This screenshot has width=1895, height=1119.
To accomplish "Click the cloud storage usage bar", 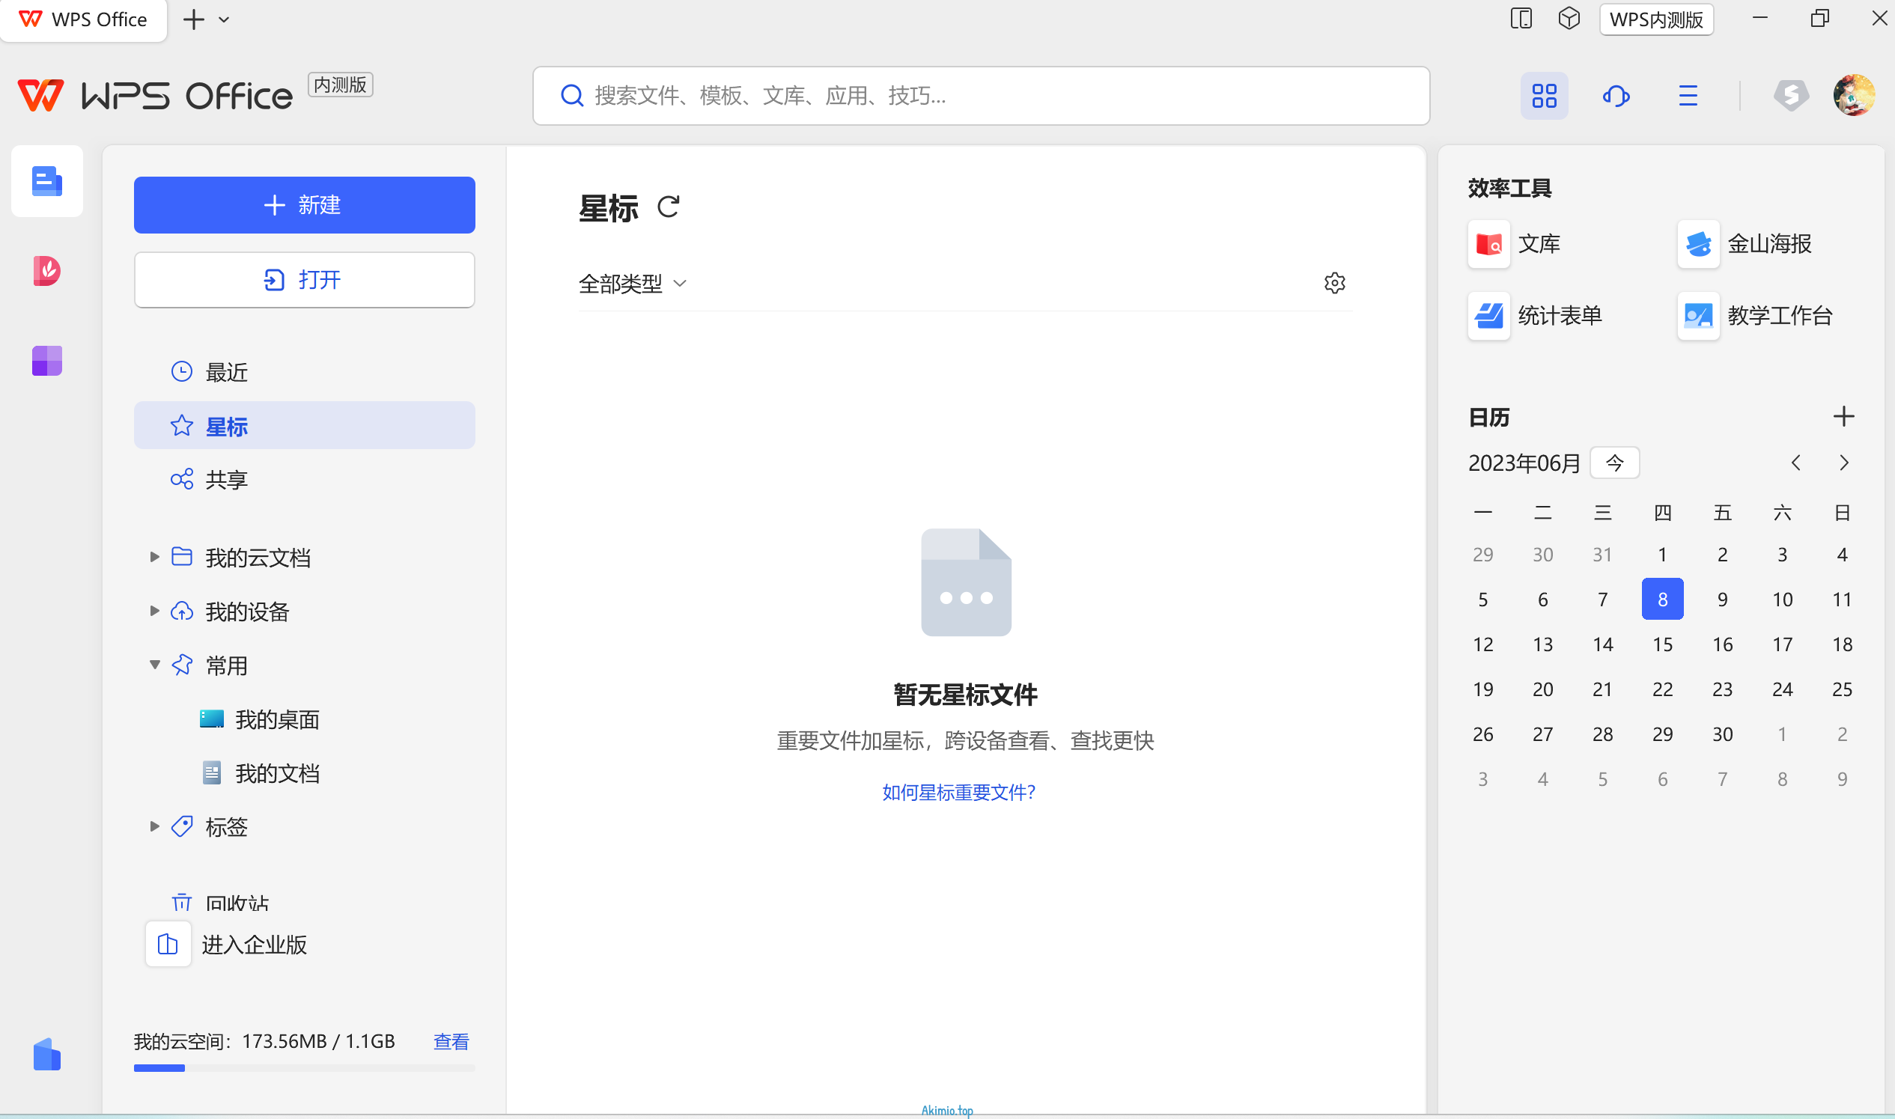I will click(304, 1067).
